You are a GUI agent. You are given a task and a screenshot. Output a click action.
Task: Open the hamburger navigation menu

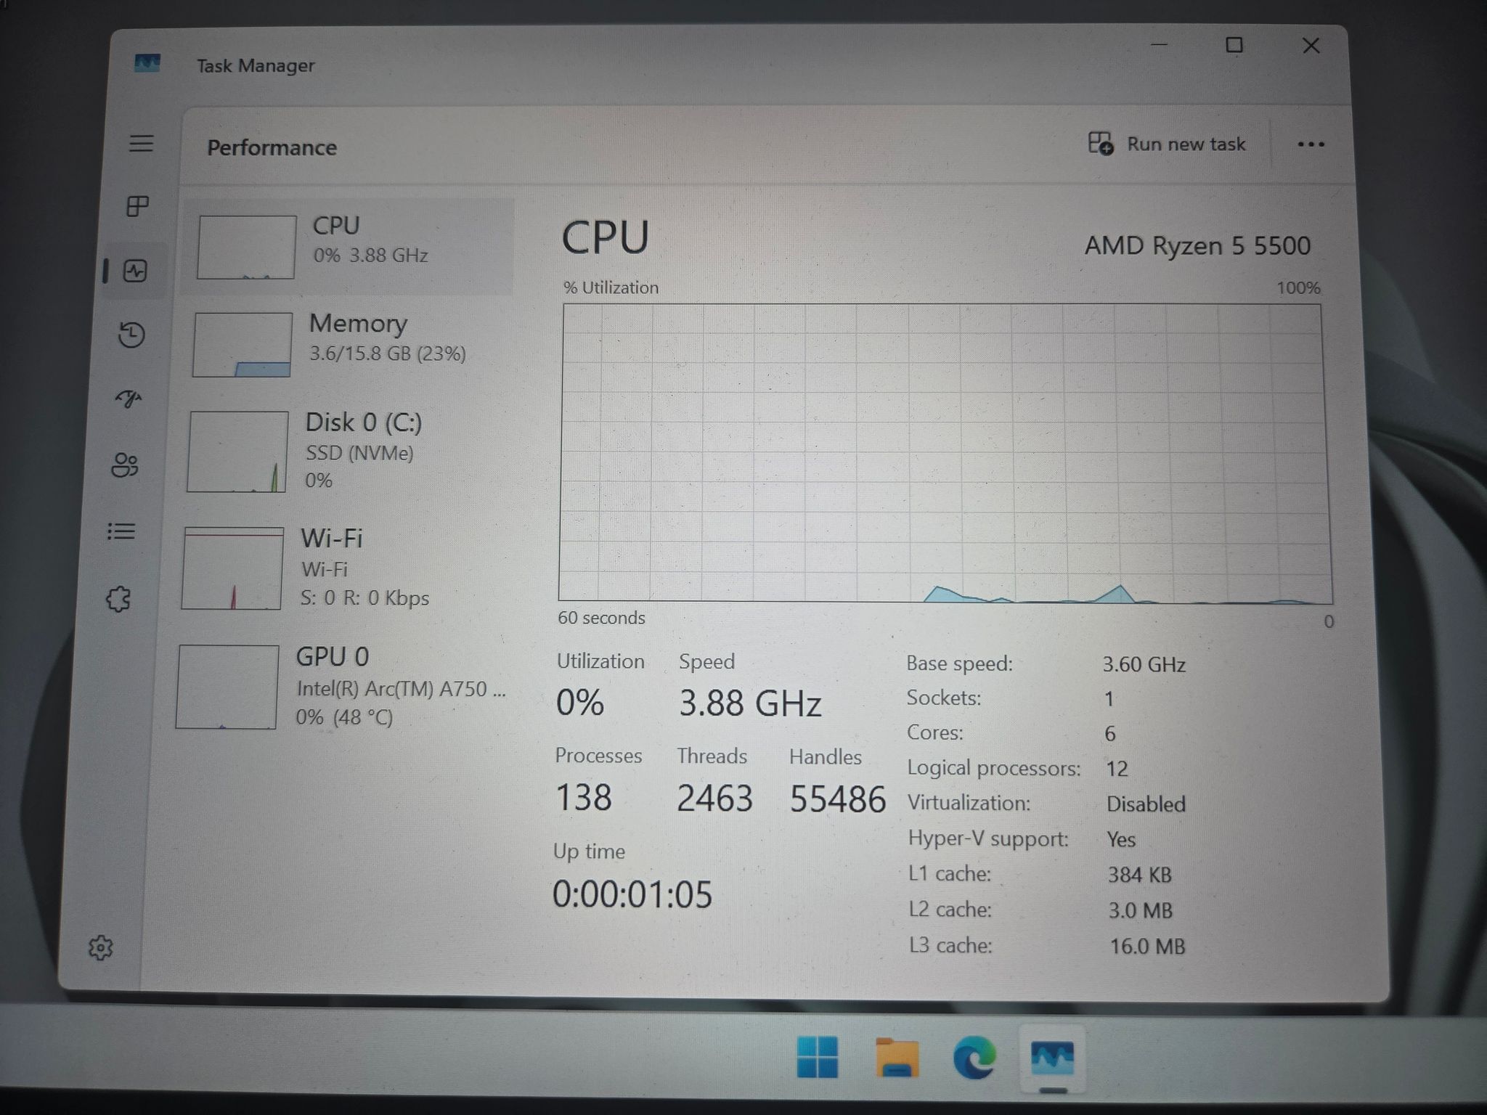pos(142,143)
